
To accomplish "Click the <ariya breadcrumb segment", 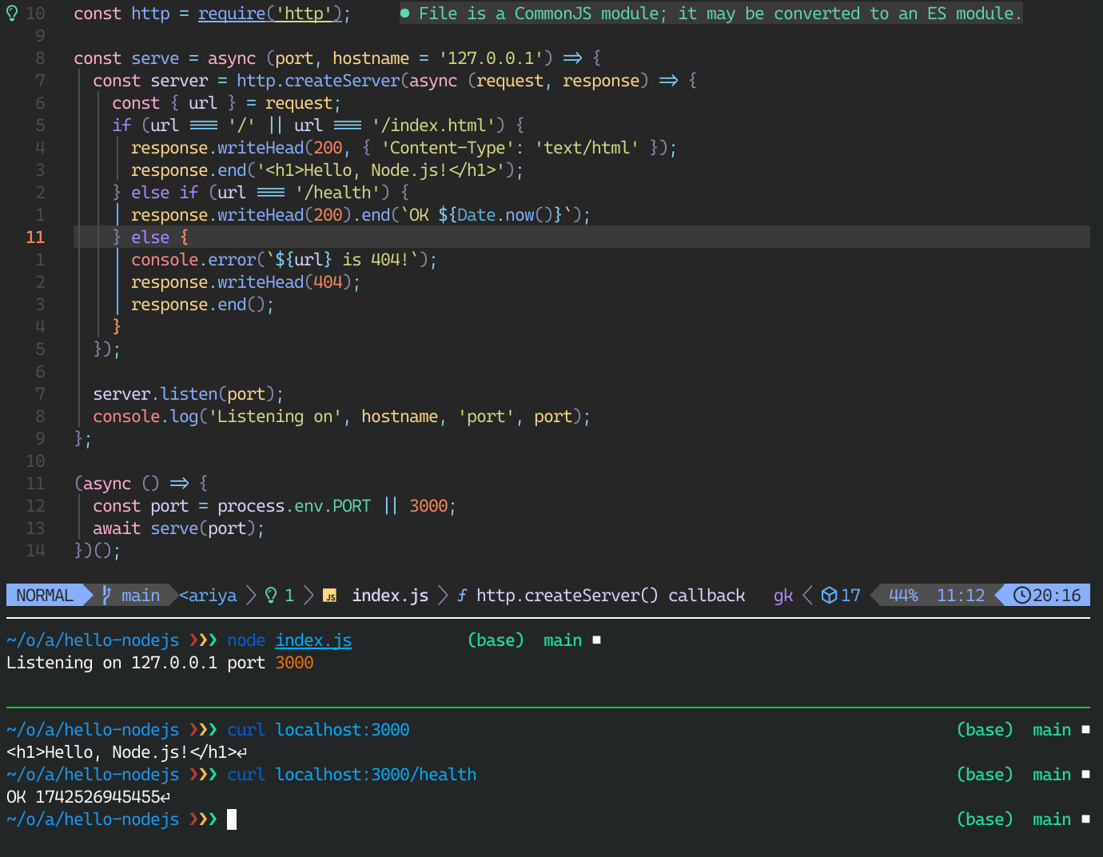I will (x=208, y=596).
